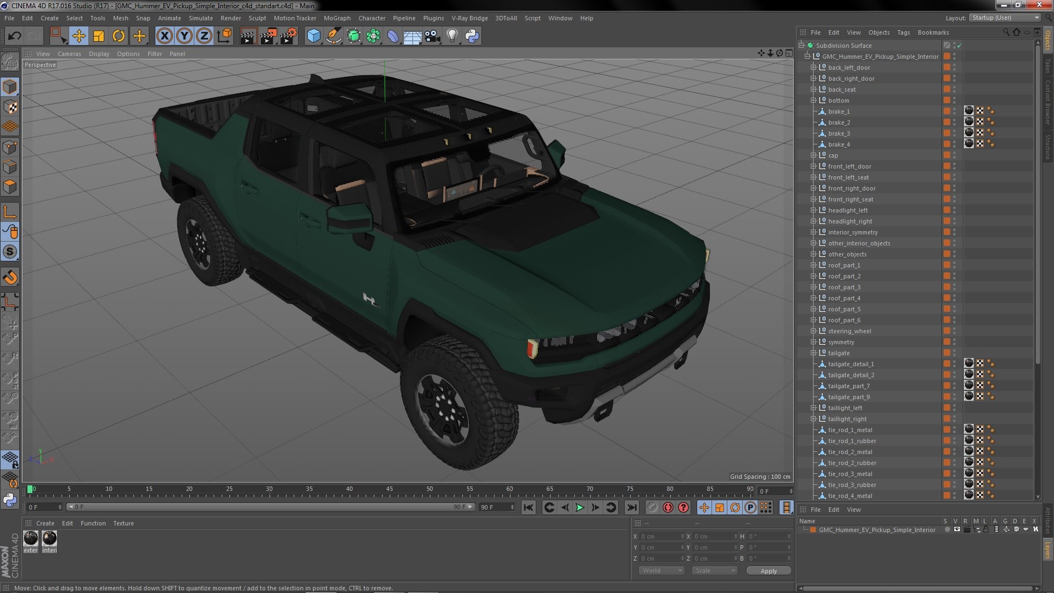Expand the back_left_door object

pos(814,68)
